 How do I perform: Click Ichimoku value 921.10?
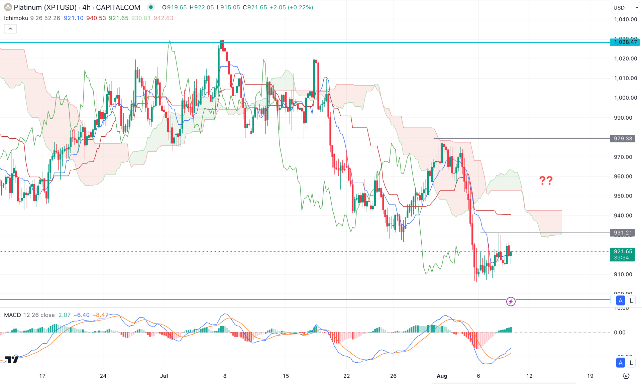[x=74, y=18]
